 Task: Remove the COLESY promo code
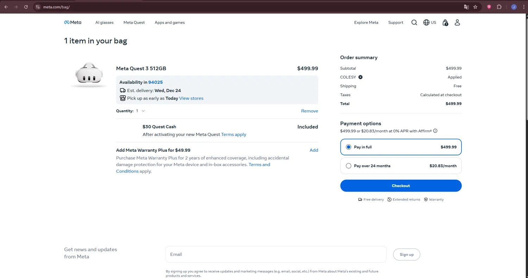(x=360, y=77)
